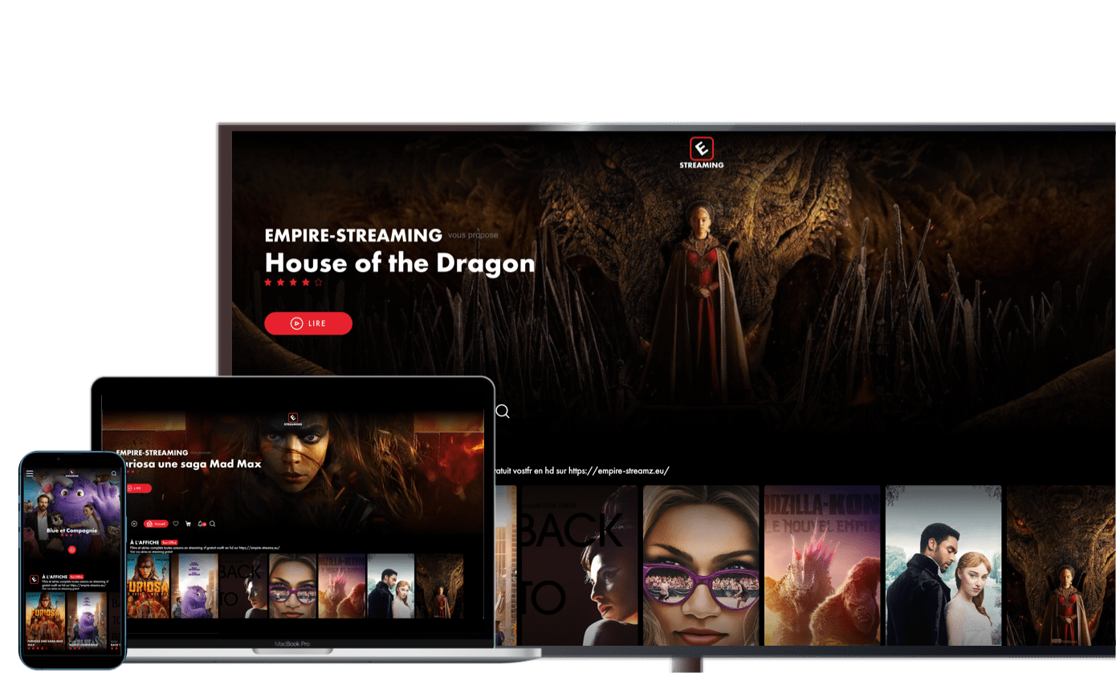
Task: Click the E logo beside À L'AFFICHE on the phone
Action: point(34,579)
